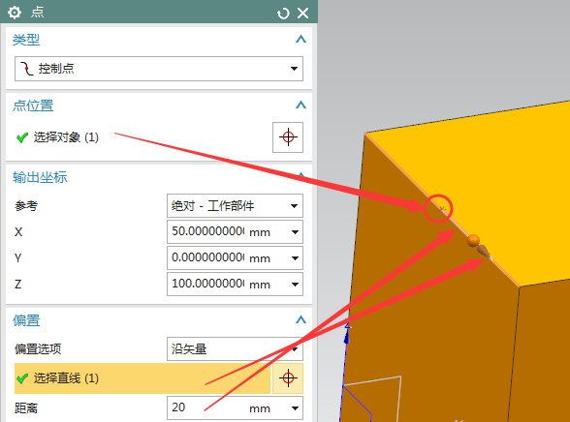
Task: Open the Z coordinate options arrow
Action: coord(295,285)
